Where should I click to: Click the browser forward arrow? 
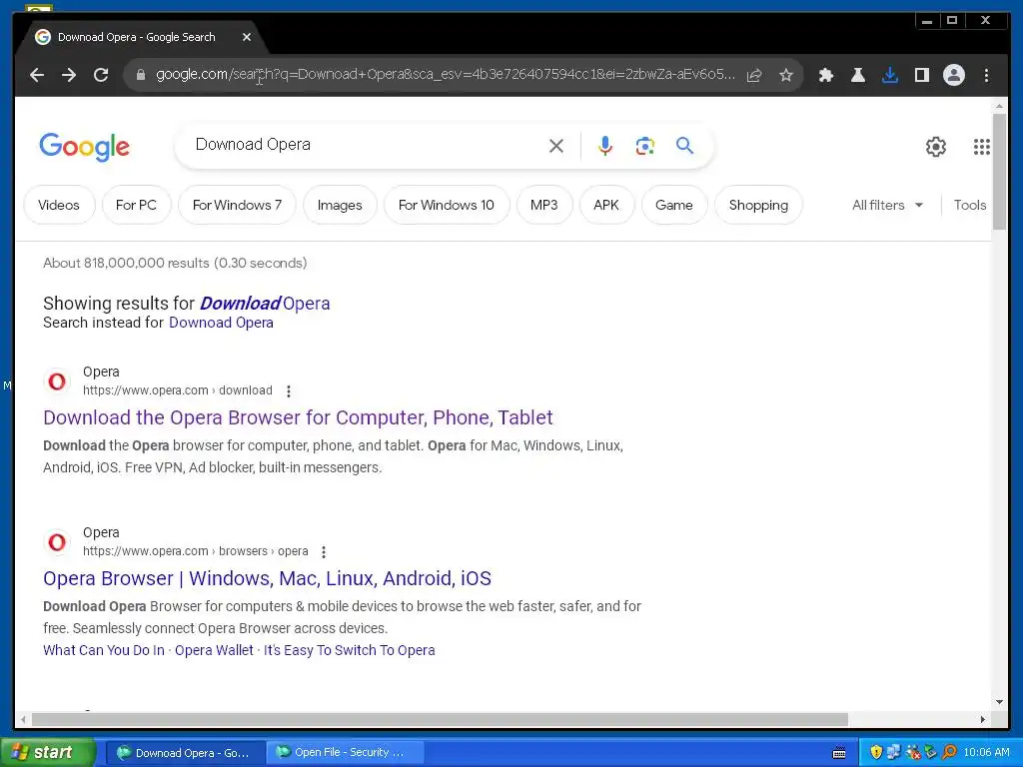pyautogui.click(x=69, y=75)
